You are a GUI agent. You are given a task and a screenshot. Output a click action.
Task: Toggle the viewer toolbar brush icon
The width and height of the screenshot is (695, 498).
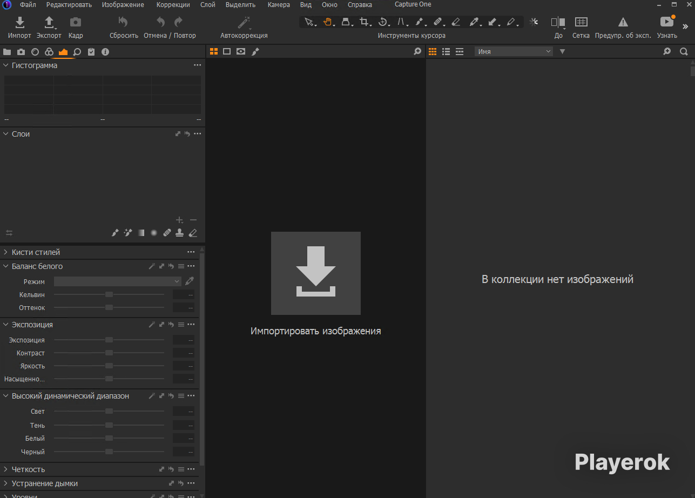click(255, 51)
